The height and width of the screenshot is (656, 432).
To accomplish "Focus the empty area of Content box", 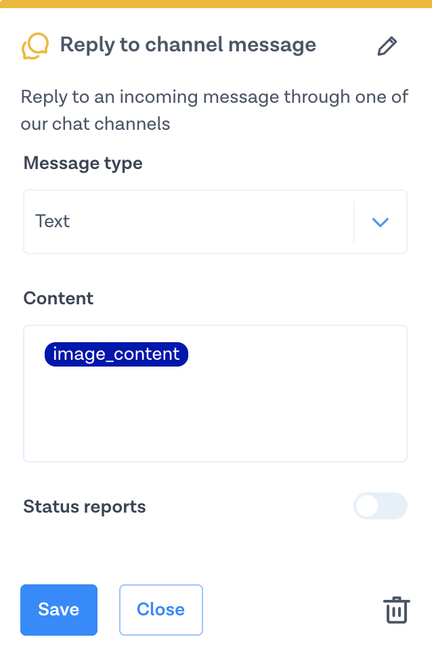I will coord(215,419).
